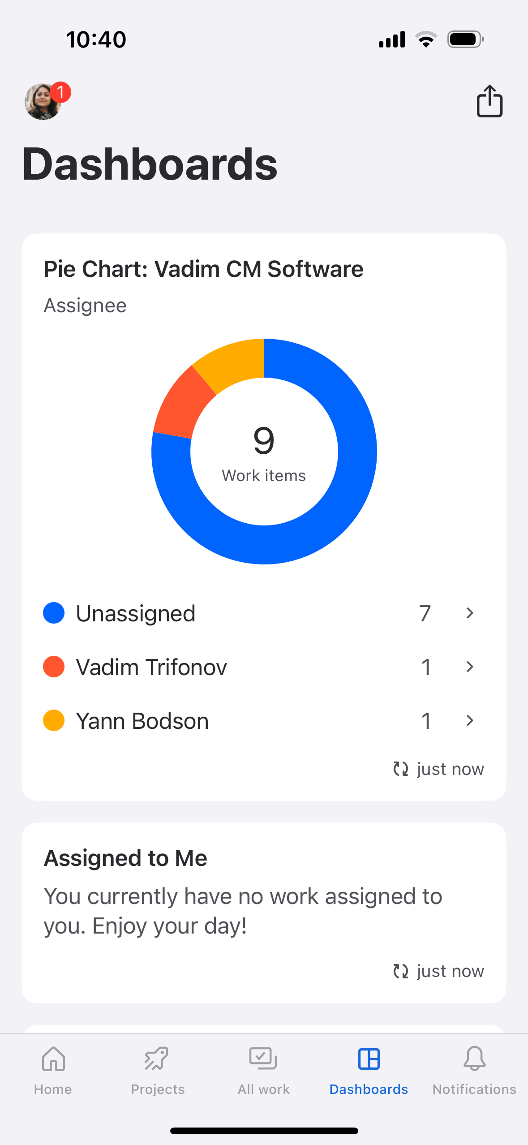Viewport: 528px width, 1145px height.
Task: Refresh the Assigned to Me widget
Action: coord(400,971)
